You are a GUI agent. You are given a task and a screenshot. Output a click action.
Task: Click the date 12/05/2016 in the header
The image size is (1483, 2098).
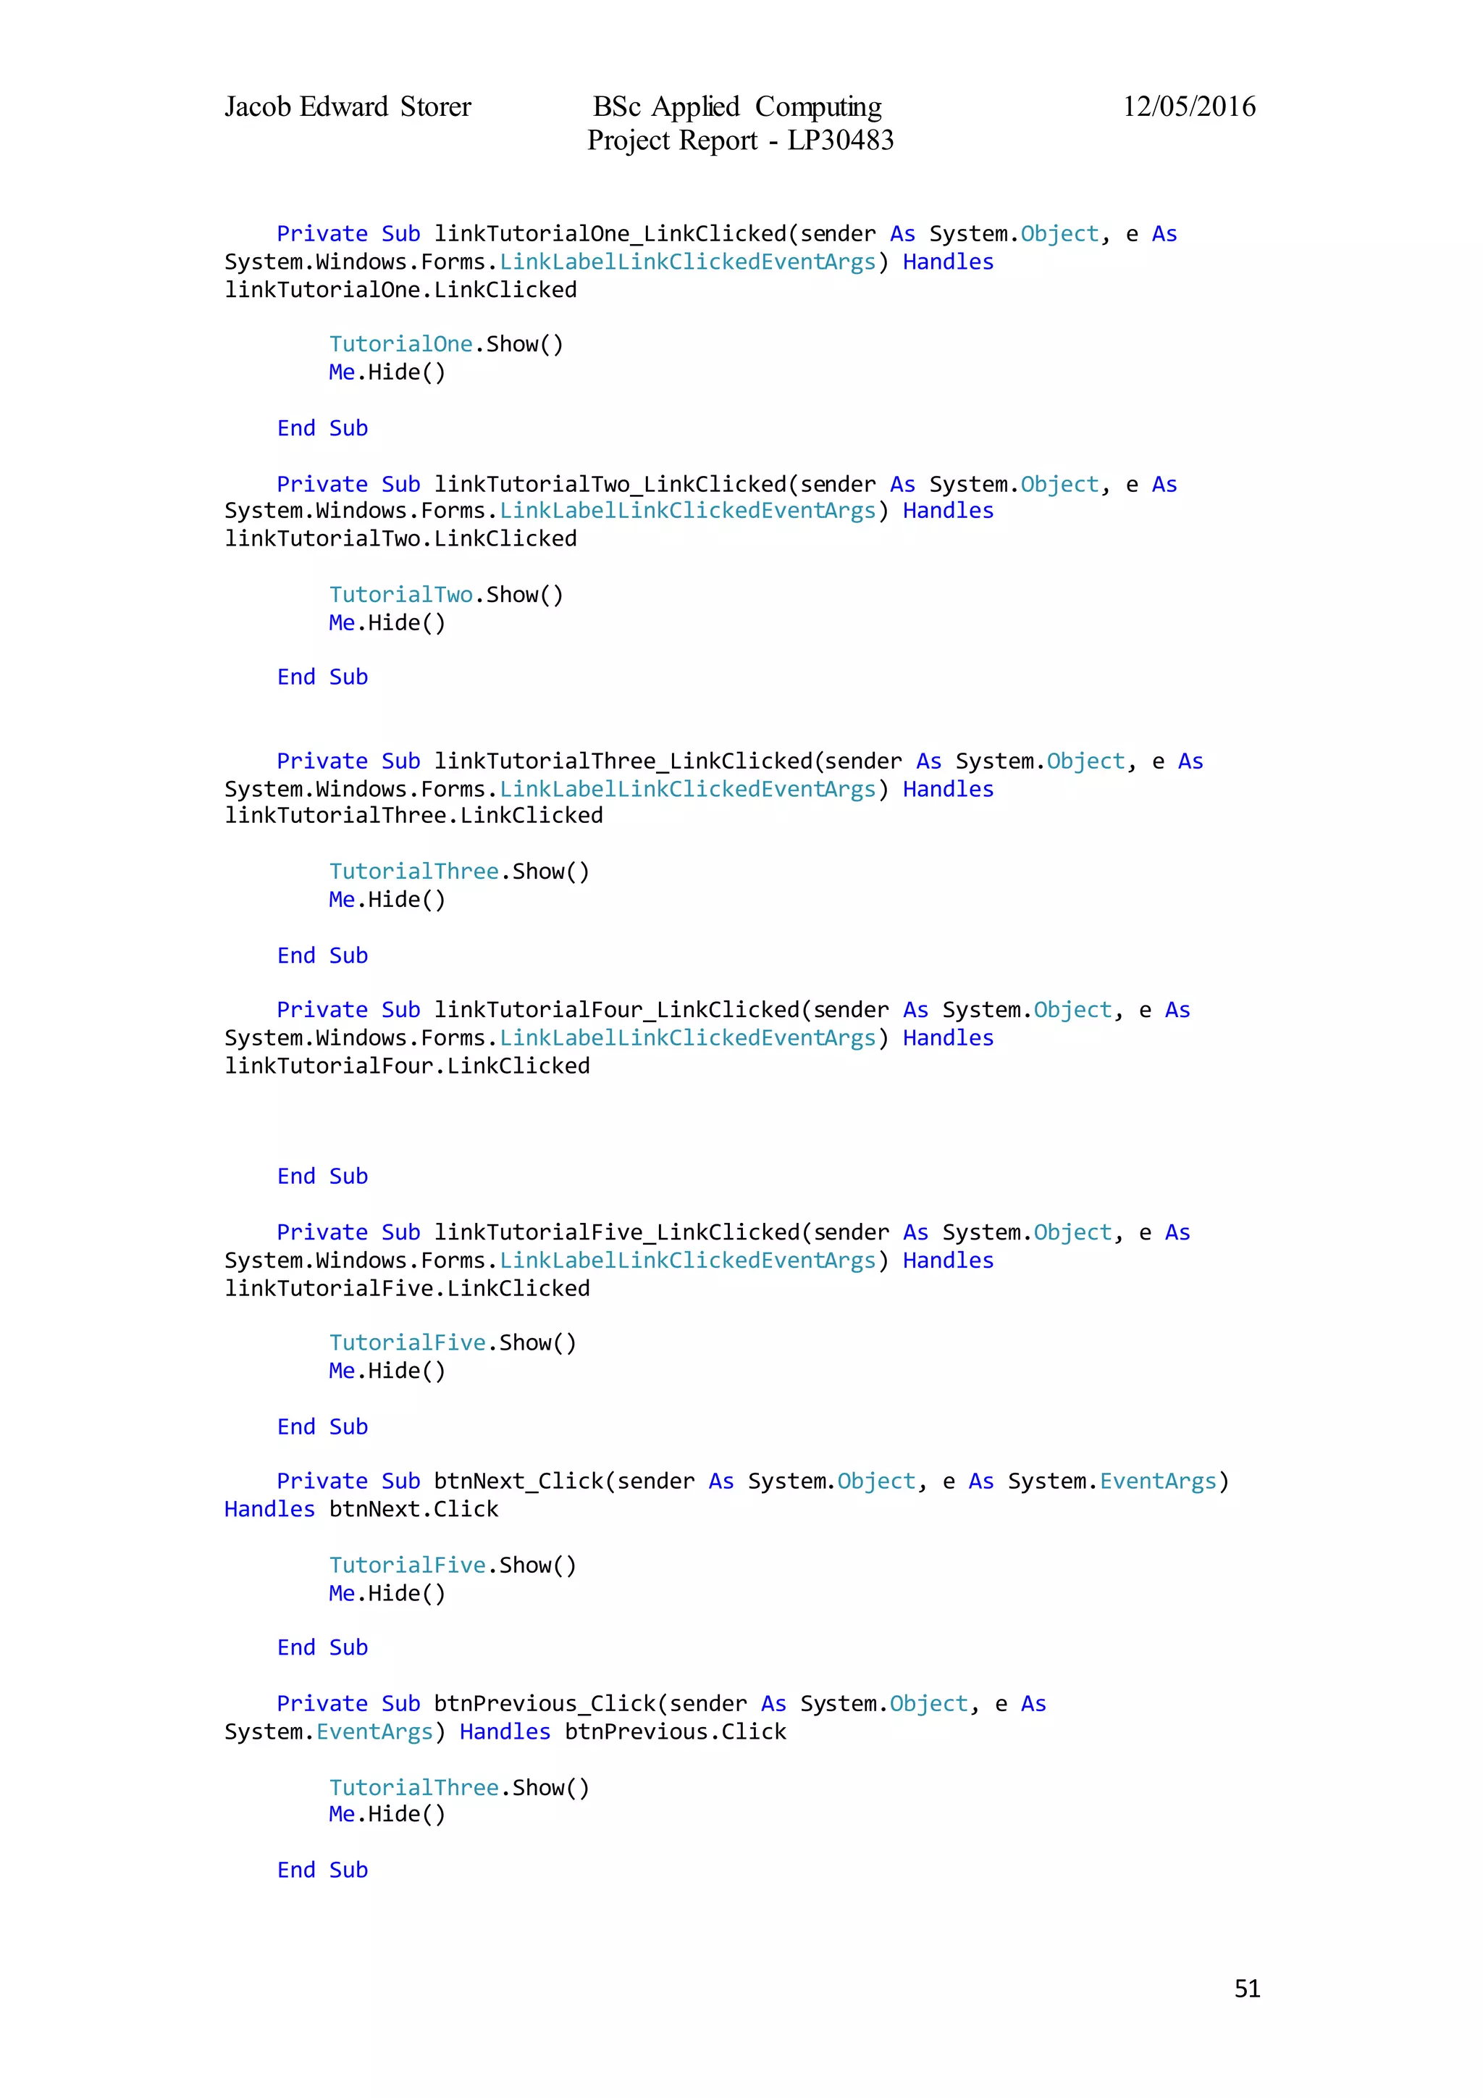(1189, 107)
